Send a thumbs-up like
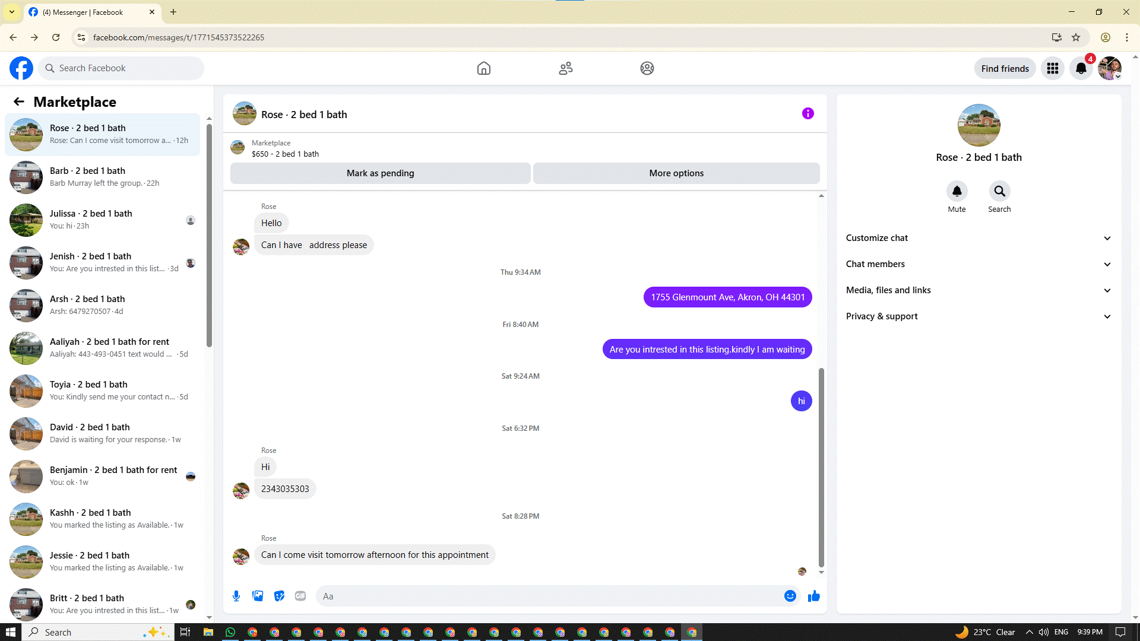The width and height of the screenshot is (1140, 641). [x=814, y=596]
